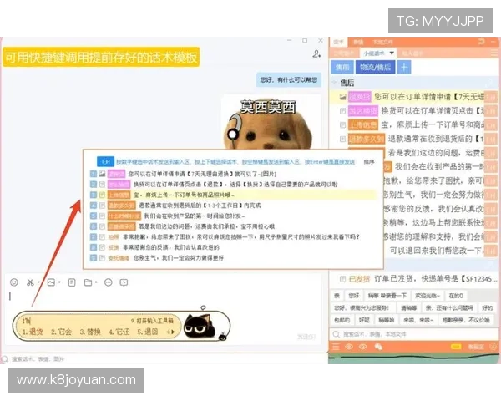
Task: Collapse the 售后 section
Action: (x=334, y=83)
